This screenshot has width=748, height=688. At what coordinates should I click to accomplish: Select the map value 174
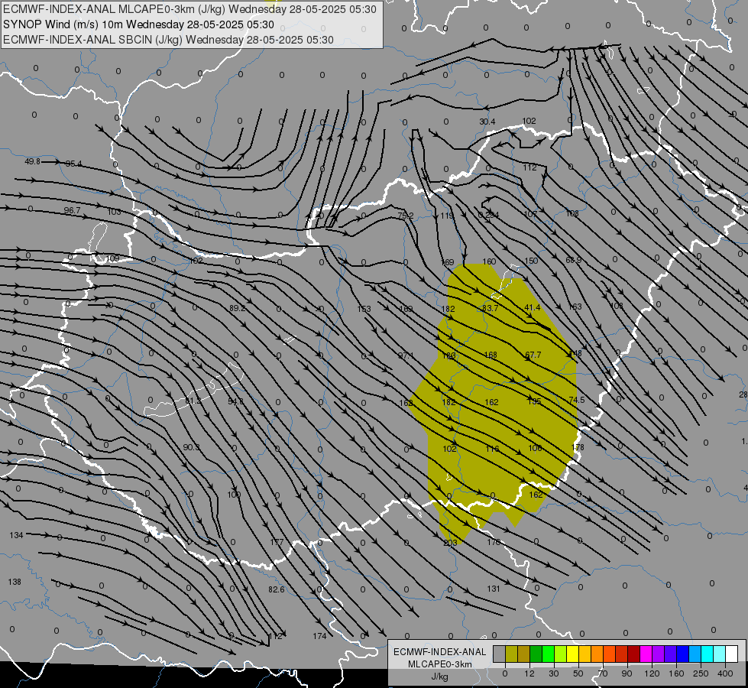(x=319, y=636)
